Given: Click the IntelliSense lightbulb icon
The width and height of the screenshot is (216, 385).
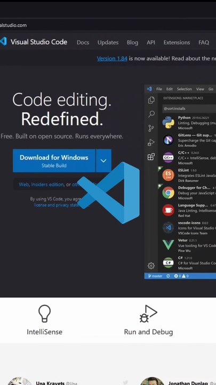Looking at the screenshot, I should click(x=44, y=313).
